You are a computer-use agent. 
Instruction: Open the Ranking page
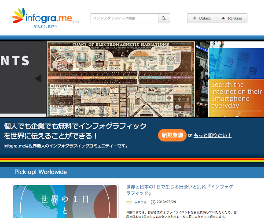[x=232, y=18]
